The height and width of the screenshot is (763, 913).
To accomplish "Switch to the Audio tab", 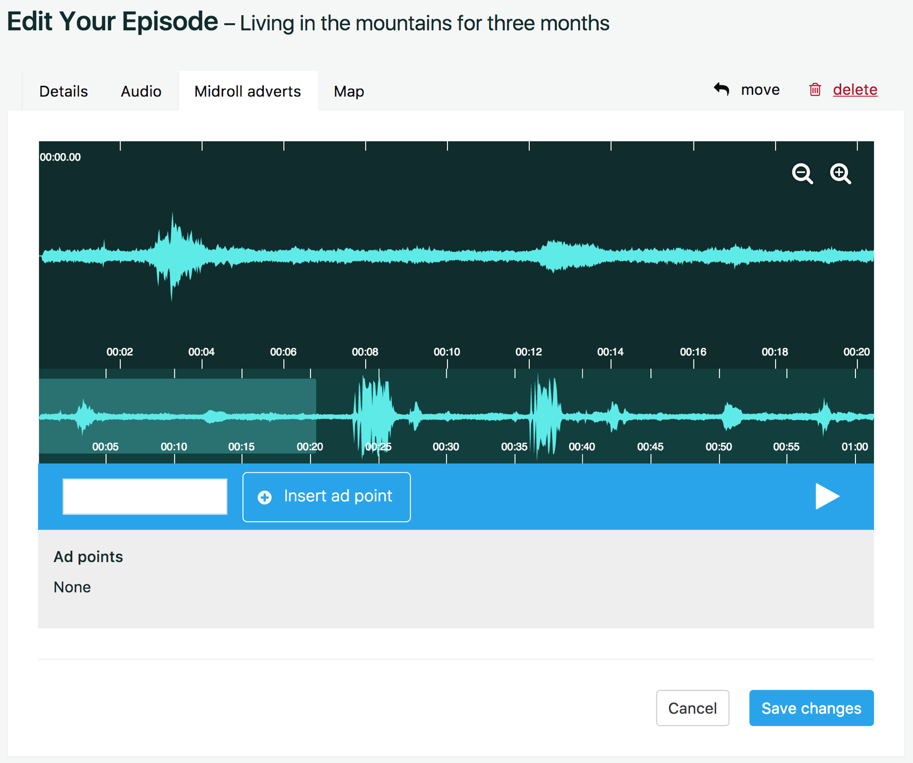I will pyautogui.click(x=141, y=91).
